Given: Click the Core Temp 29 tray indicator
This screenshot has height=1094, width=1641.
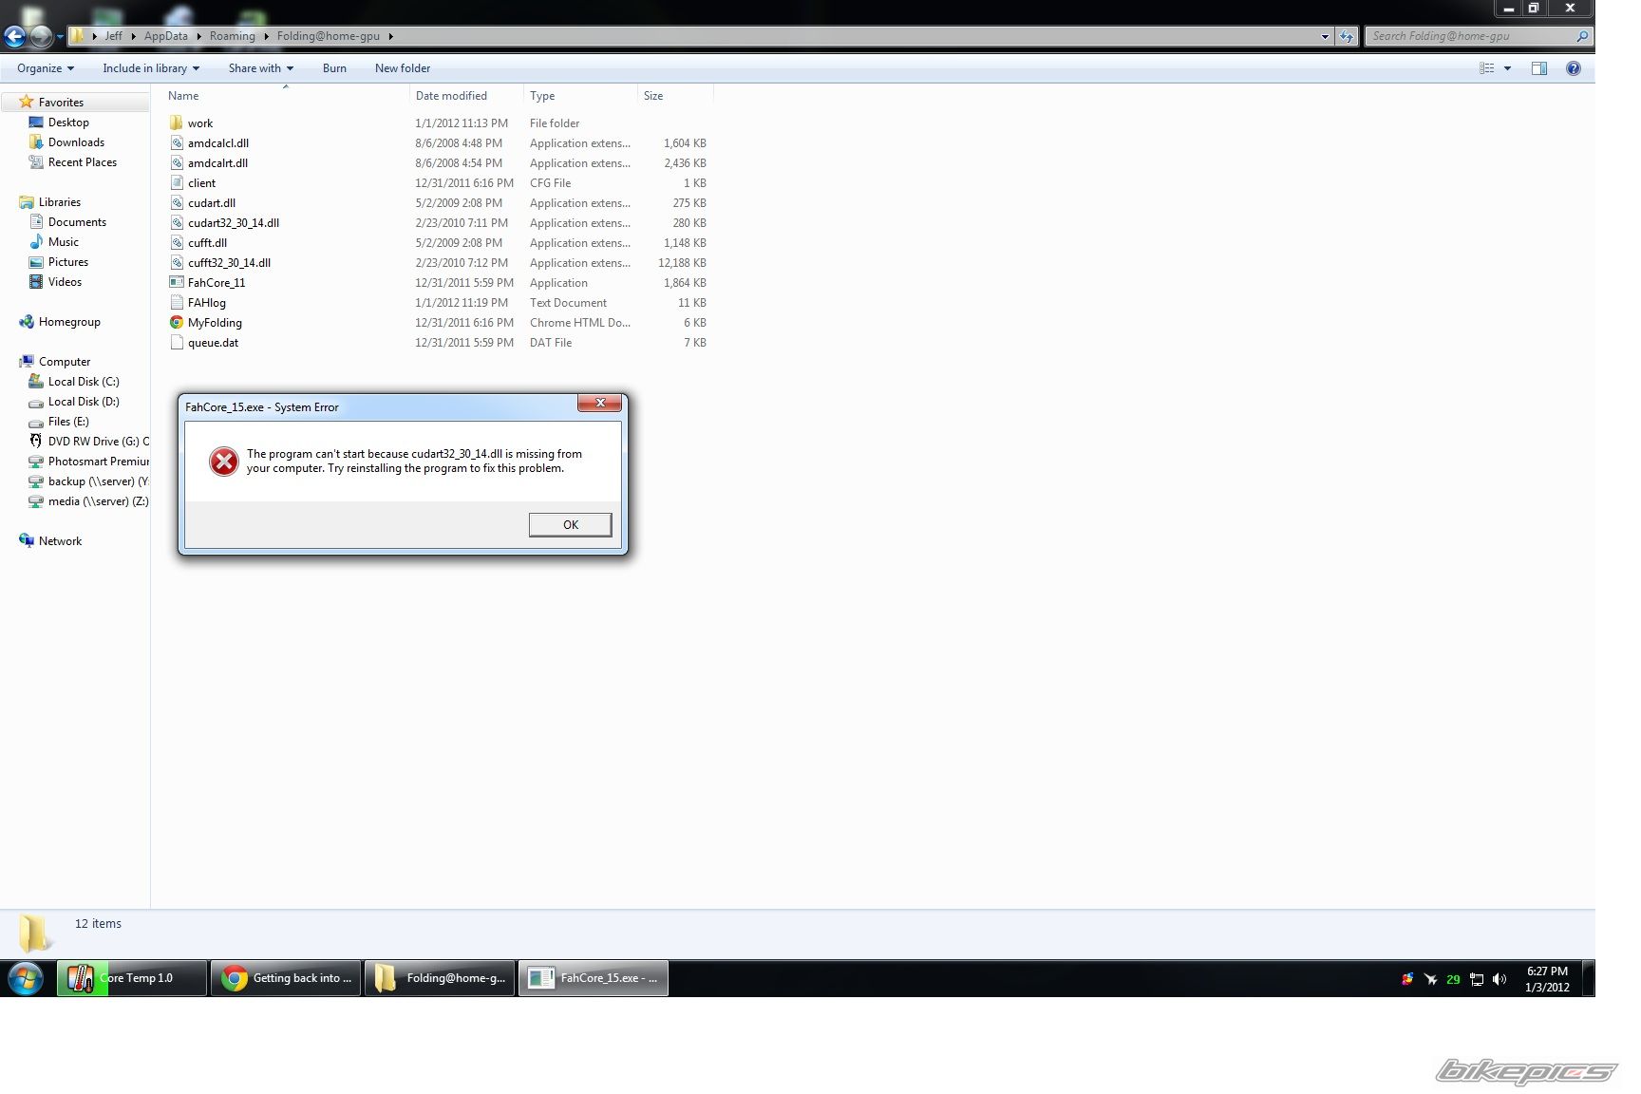Looking at the screenshot, I should coord(1453,979).
